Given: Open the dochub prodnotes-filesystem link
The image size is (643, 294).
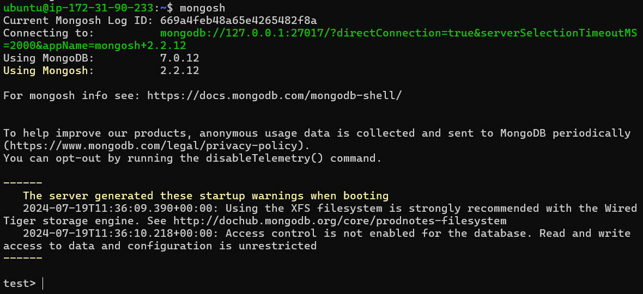Looking at the screenshot, I should click(339, 221).
